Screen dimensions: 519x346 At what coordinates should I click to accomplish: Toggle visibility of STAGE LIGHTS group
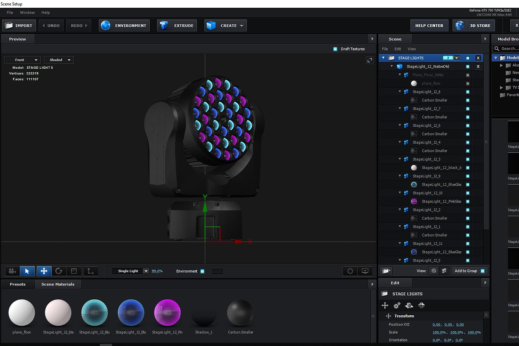(468, 58)
